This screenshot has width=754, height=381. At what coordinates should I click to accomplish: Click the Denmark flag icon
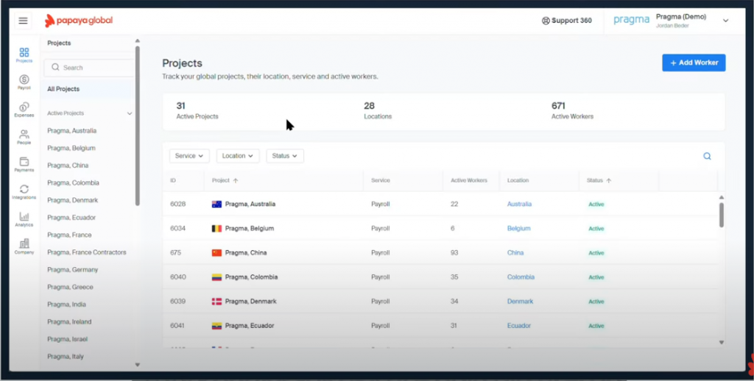[x=217, y=302]
